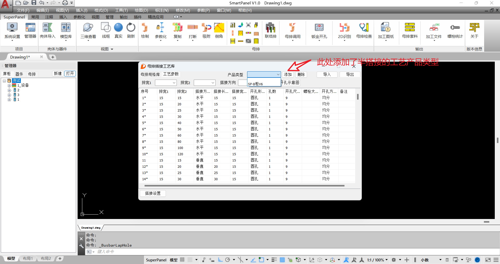Screen dimensions: 500x264
Task: Click the print icon in the quick access toolbar
Action: 65,3
